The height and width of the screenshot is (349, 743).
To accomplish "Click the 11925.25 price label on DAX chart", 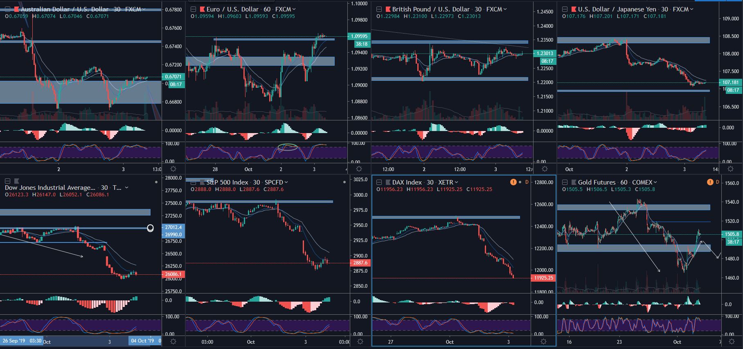I will pyautogui.click(x=543, y=278).
